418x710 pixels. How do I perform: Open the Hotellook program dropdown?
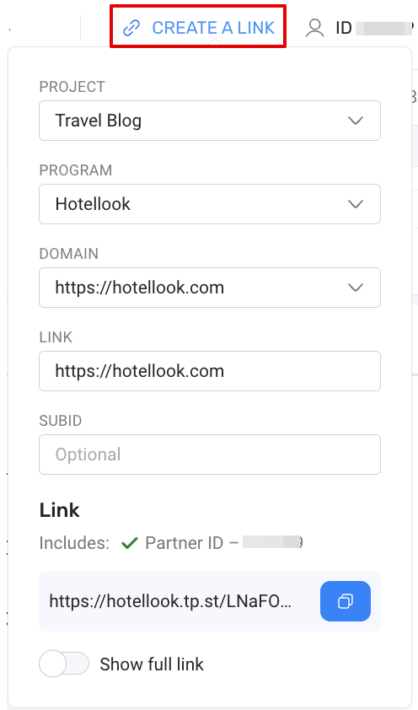(x=210, y=204)
